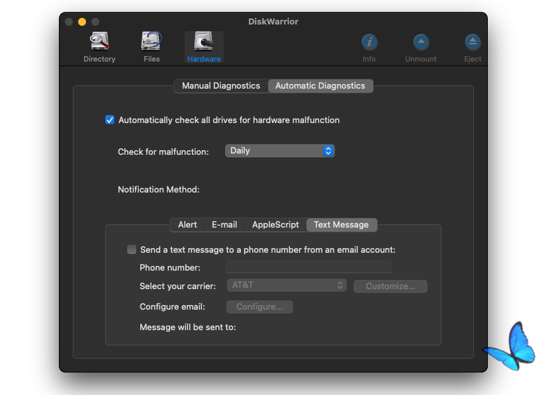Click the 'Phone number:' label
The height and width of the screenshot is (395, 558).
pos(170,267)
